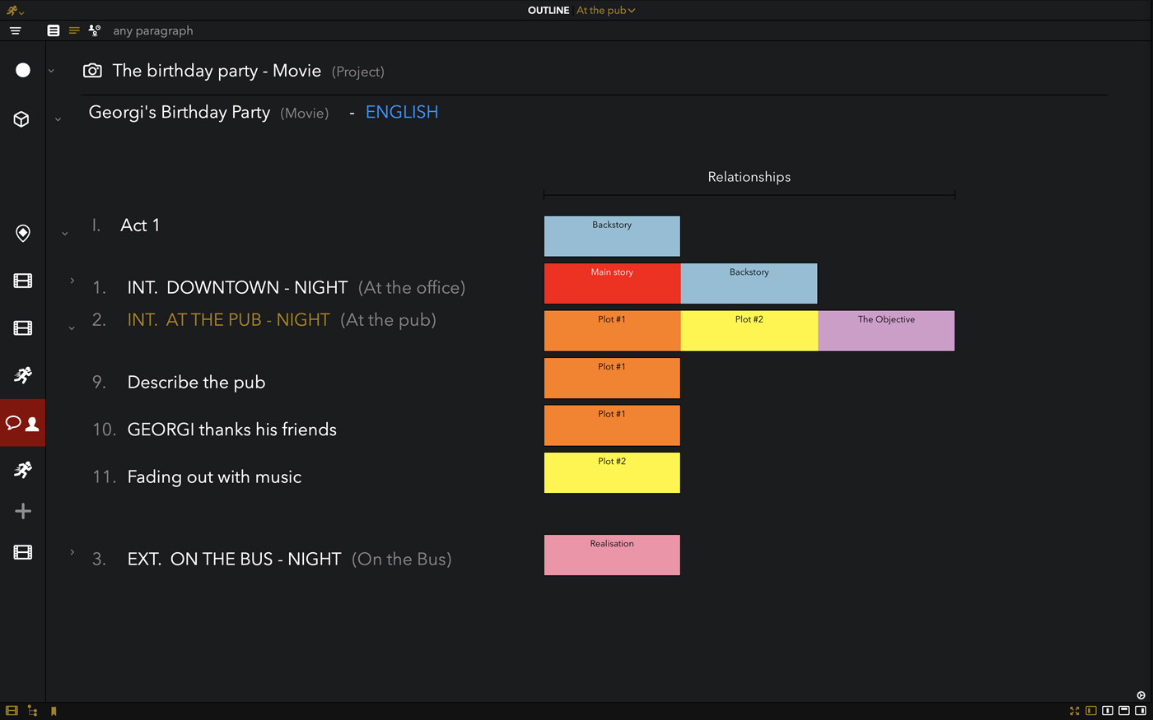Click the dialogue and character sidebar icon
The height and width of the screenshot is (720, 1153).
coord(22,423)
